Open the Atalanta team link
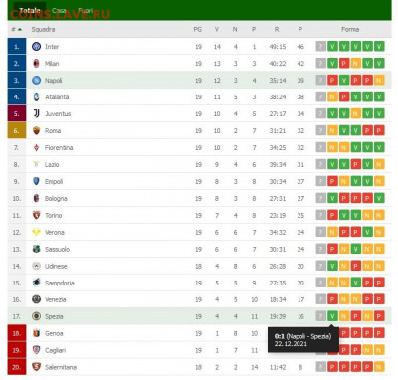 [57, 96]
